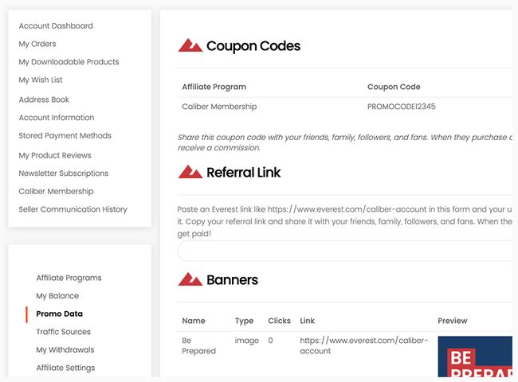Image resolution: width=518 pixels, height=382 pixels.
Task: Go to My Orders
Action: pyautogui.click(x=37, y=44)
